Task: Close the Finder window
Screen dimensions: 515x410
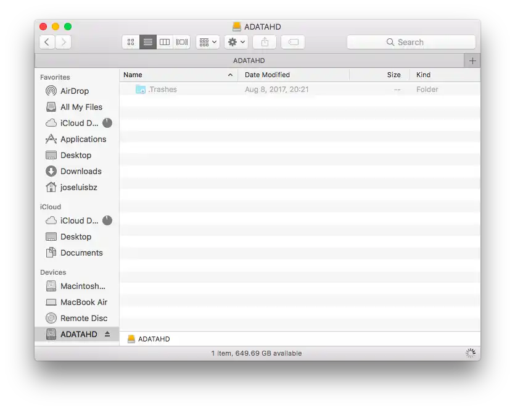Action: pos(43,27)
